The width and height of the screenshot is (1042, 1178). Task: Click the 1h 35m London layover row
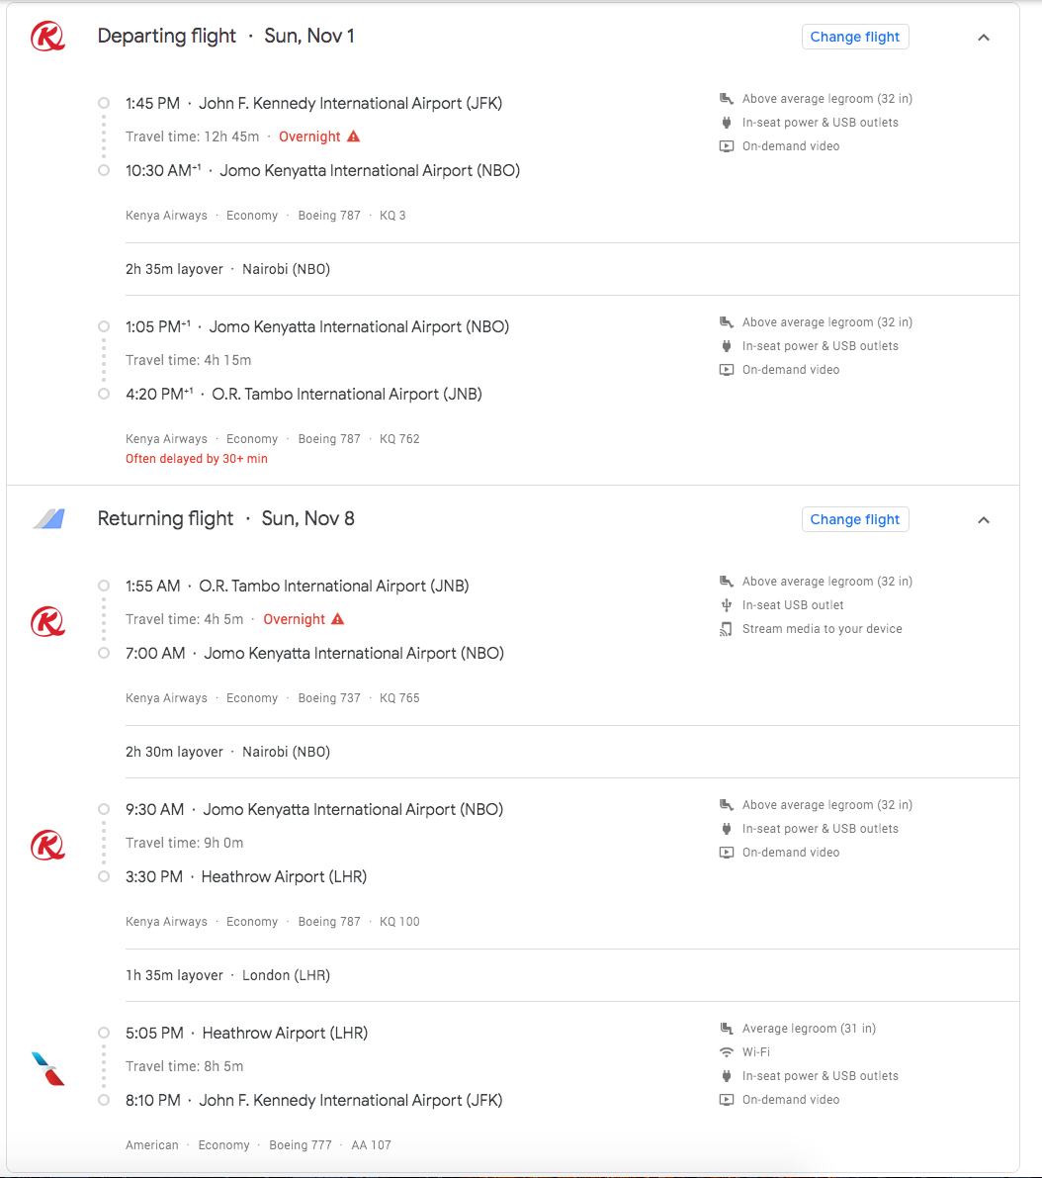pos(227,975)
